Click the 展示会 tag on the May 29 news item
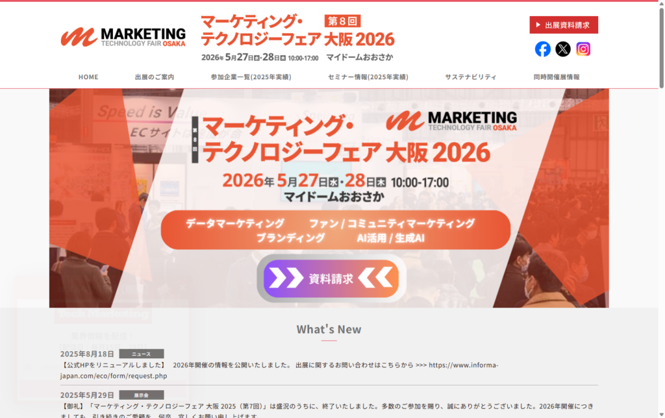The width and height of the screenshot is (665, 418). click(141, 395)
